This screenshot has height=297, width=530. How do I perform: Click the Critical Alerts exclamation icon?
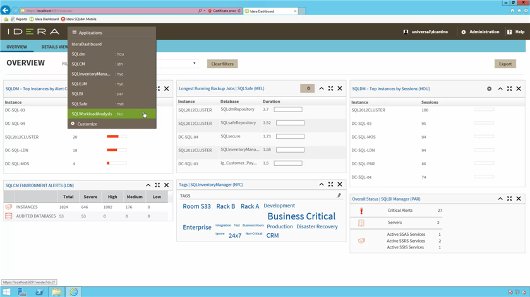(x=361, y=211)
